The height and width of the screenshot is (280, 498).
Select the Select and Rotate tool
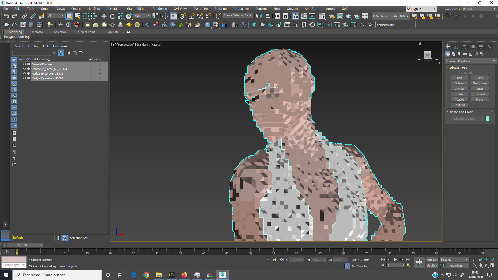tap(112, 16)
